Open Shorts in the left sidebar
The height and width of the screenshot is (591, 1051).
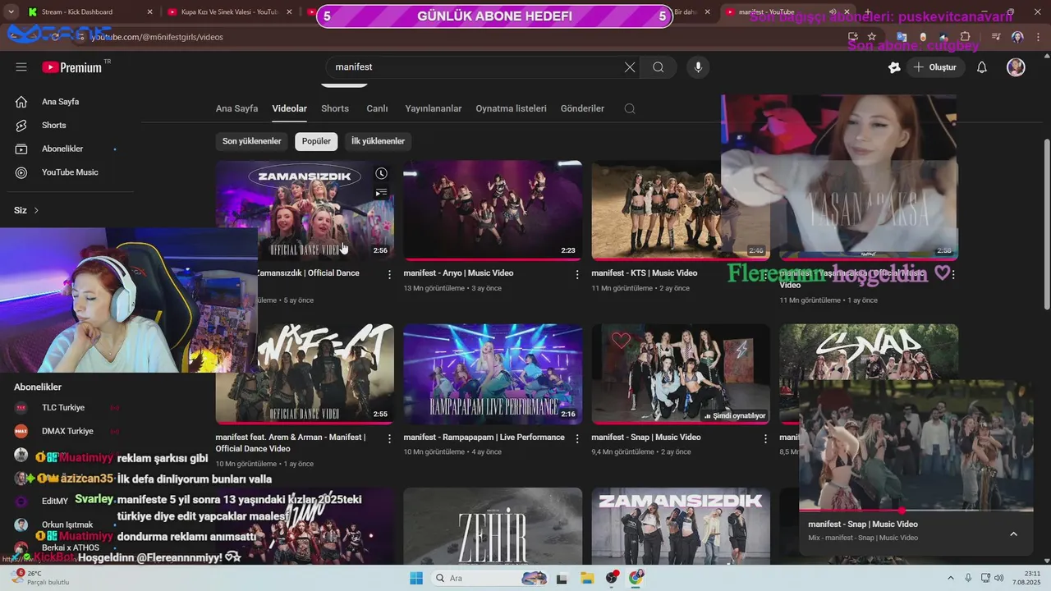click(54, 126)
